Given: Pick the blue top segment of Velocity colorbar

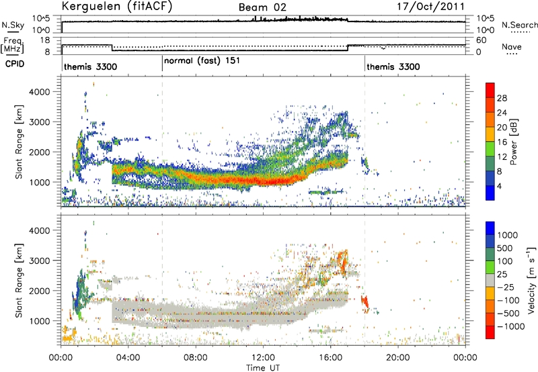Looking at the screenshot, I should coord(490,228).
